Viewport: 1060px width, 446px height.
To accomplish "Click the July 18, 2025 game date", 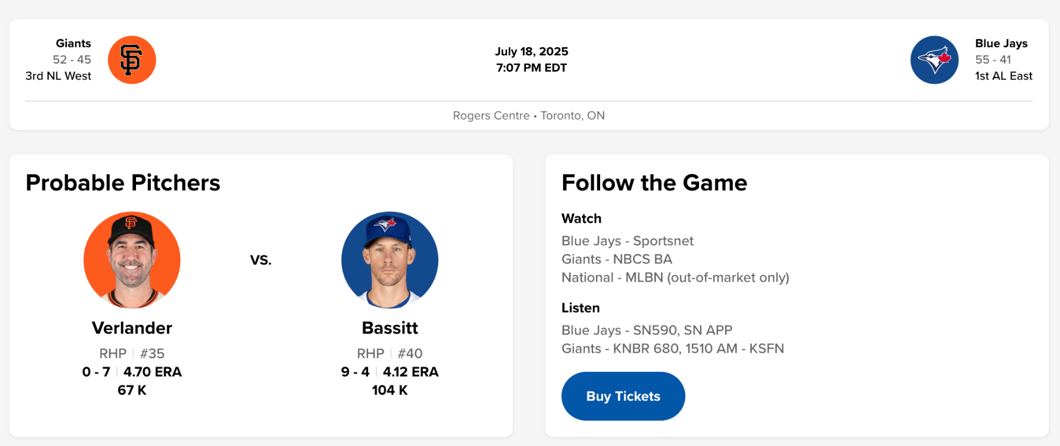I will (531, 52).
